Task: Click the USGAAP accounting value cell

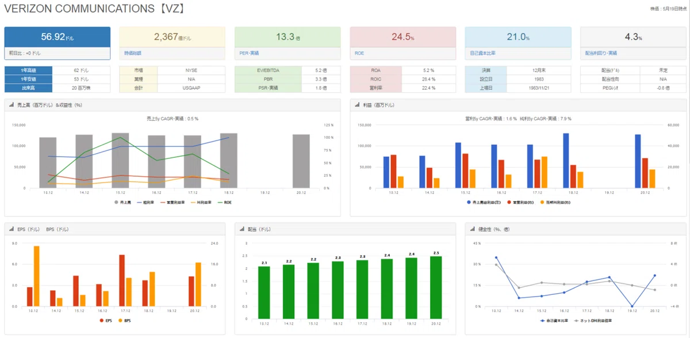Action: click(x=191, y=88)
